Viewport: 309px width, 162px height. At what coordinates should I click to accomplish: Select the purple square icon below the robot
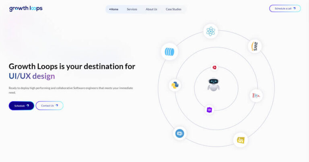point(209,110)
